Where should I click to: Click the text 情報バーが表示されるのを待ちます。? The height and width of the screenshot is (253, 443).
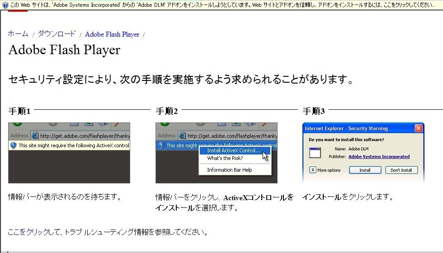65,197
